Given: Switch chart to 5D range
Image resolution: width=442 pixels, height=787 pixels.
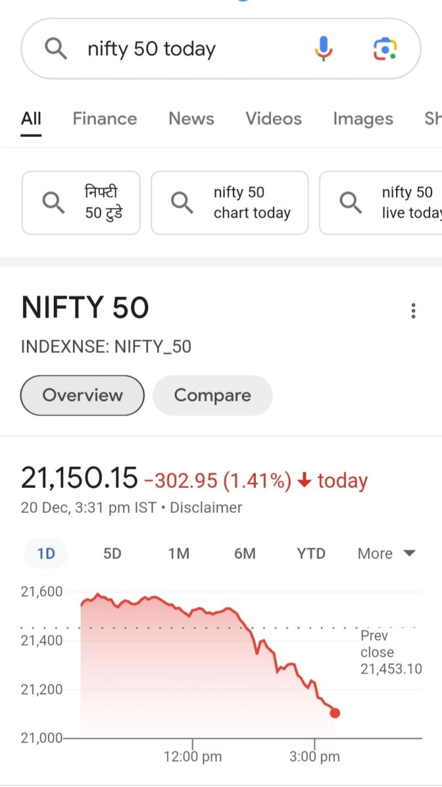Looking at the screenshot, I should click(x=112, y=554).
